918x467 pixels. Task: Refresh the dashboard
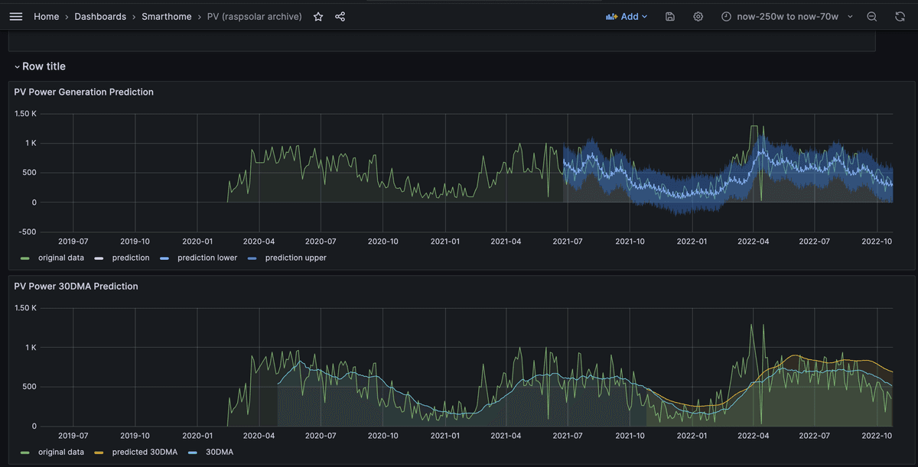coord(900,16)
